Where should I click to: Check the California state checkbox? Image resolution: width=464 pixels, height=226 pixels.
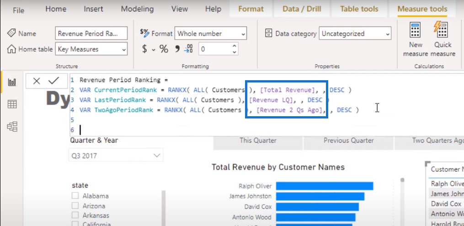point(75,224)
